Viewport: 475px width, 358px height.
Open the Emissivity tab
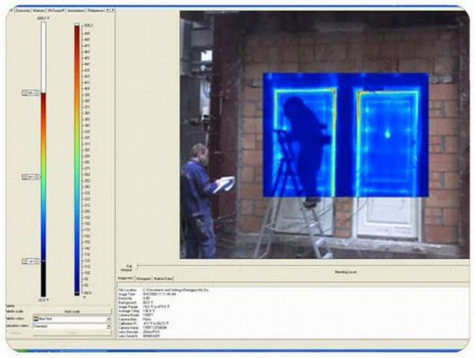[23, 10]
